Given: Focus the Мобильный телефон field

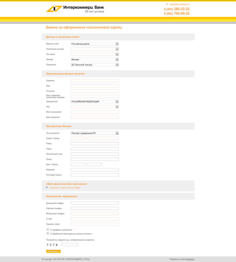Looking at the screenshot, I should click(95, 214).
